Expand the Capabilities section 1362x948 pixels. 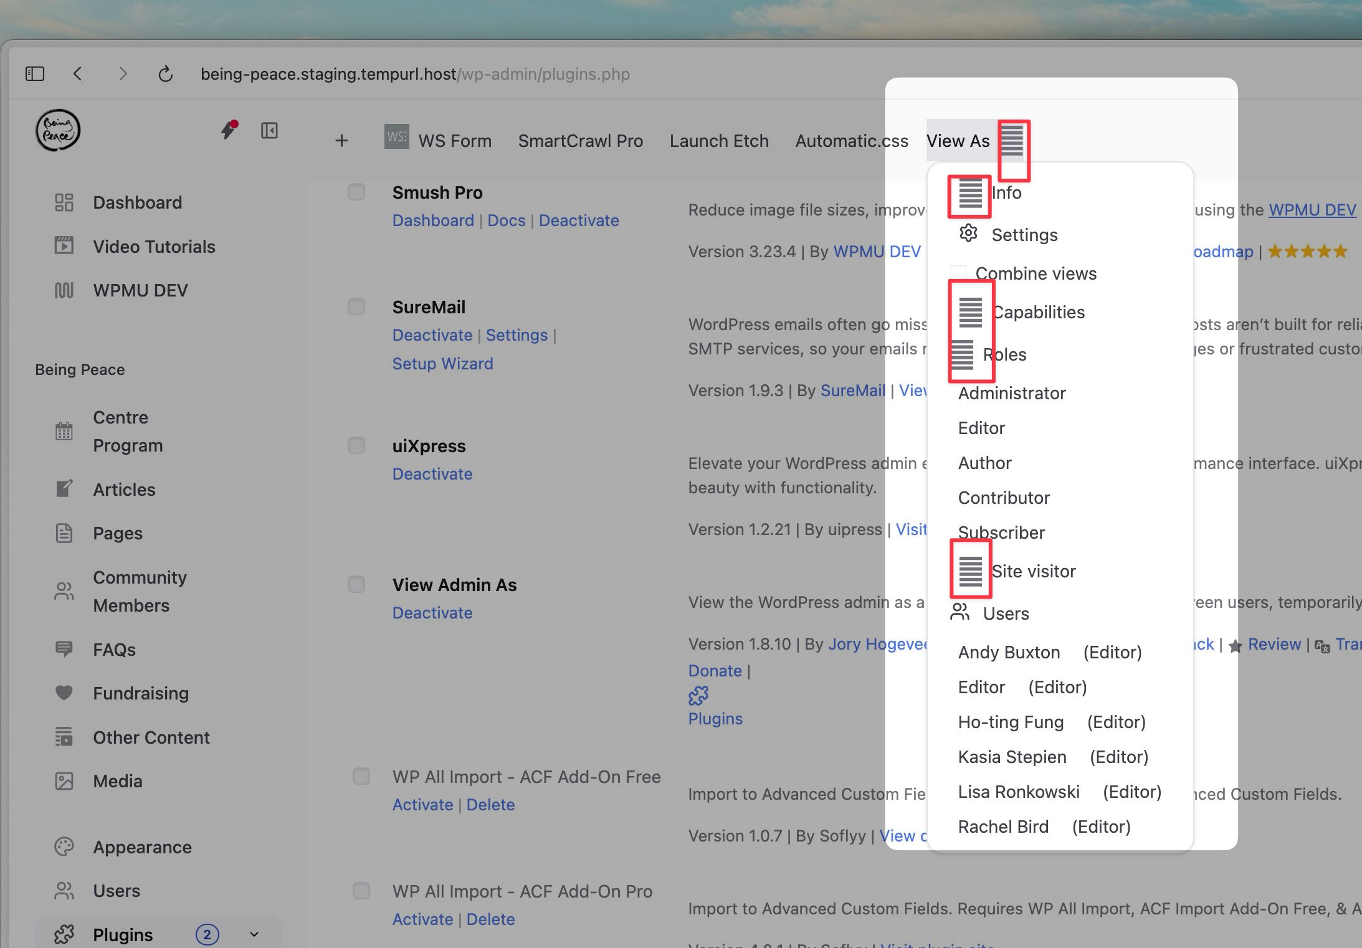point(1038,312)
